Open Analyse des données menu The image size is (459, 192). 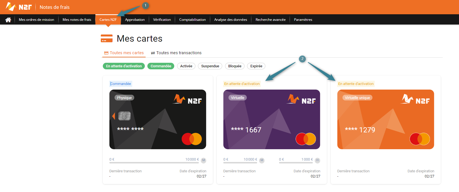[230, 20]
